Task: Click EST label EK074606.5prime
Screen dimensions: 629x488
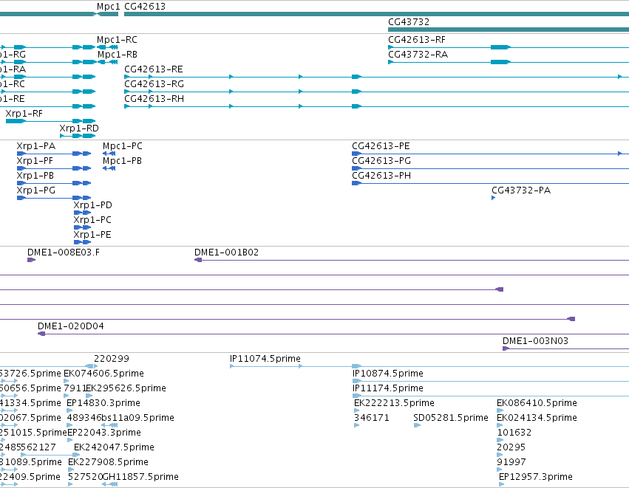Action: pyautogui.click(x=104, y=374)
